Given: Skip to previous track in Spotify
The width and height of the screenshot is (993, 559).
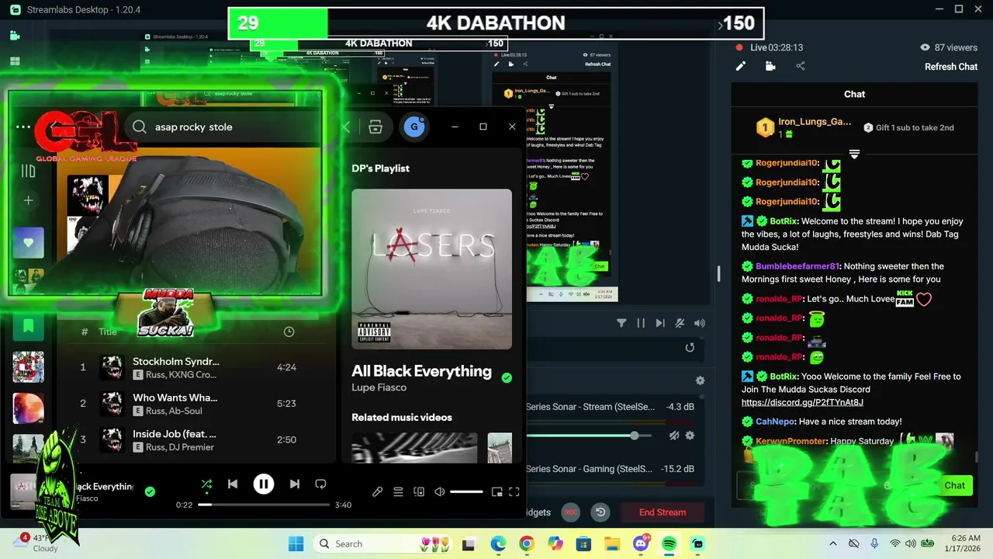Looking at the screenshot, I should 233,484.
